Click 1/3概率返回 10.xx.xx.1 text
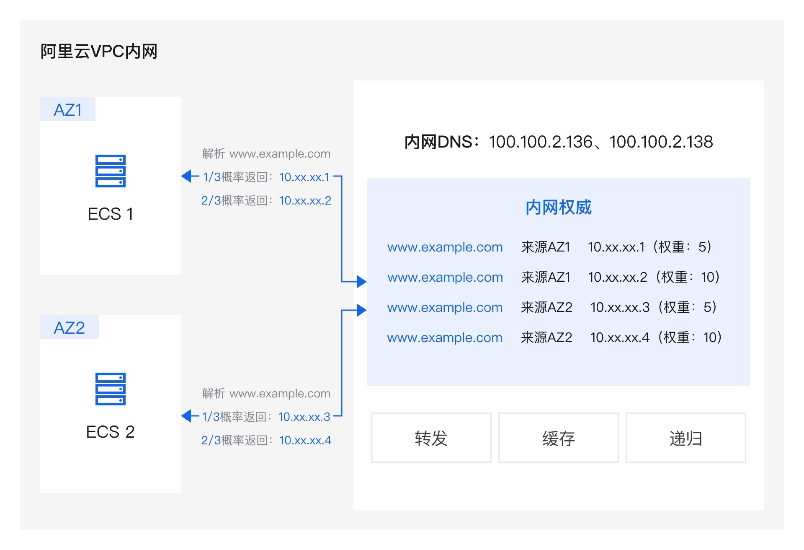The width and height of the screenshot is (804, 550). pyautogui.click(x=266, y=177)
